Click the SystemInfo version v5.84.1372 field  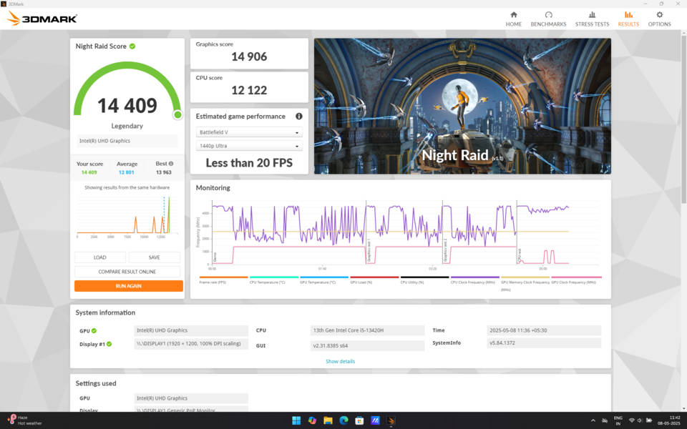pos(544,342)
